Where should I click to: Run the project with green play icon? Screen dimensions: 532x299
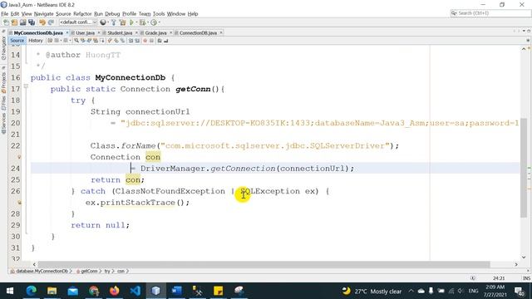tap(131, 22)
